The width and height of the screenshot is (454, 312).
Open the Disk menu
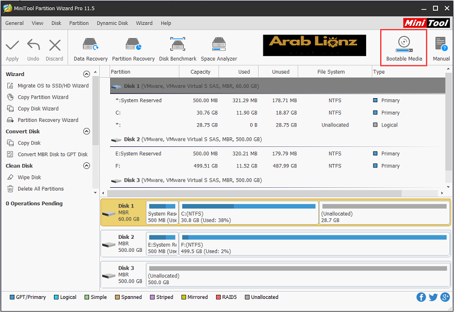coord(56,23)
